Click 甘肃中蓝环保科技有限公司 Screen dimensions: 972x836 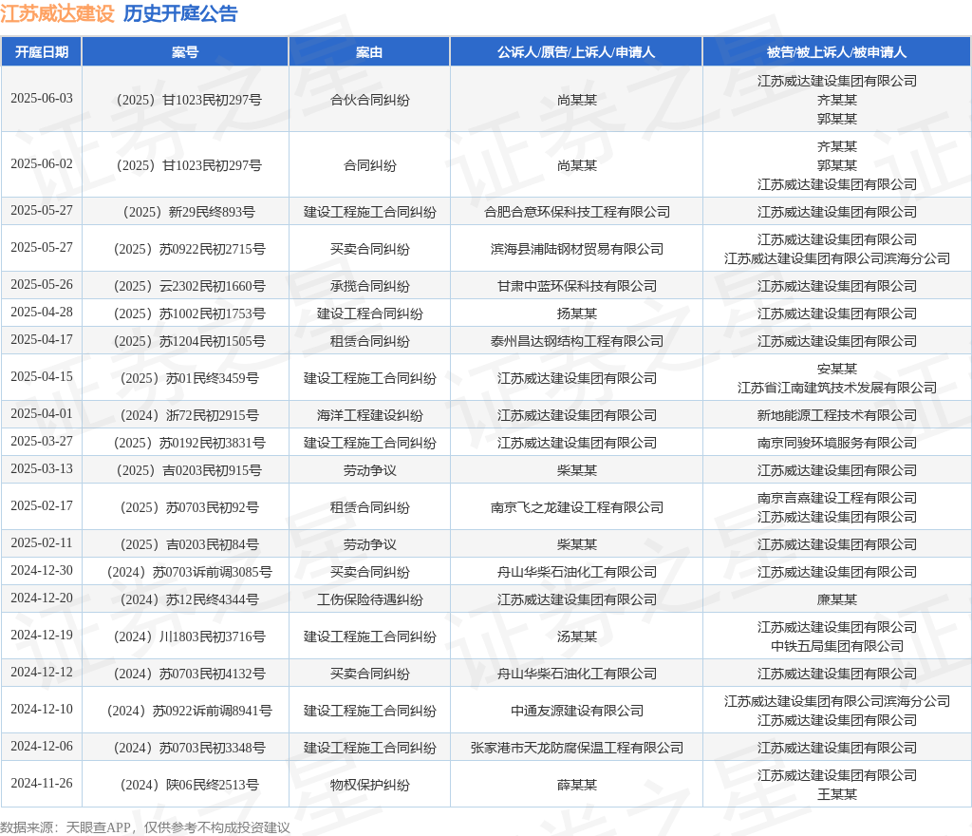(x=576, y=286)
